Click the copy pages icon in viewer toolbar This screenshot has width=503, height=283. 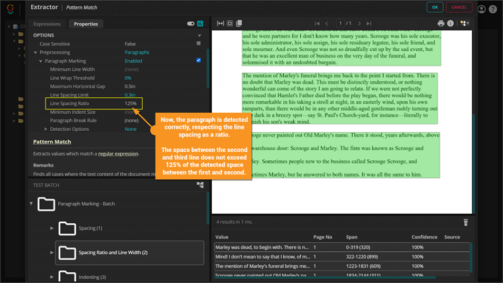pyautogui.click(x=239, y=23)
